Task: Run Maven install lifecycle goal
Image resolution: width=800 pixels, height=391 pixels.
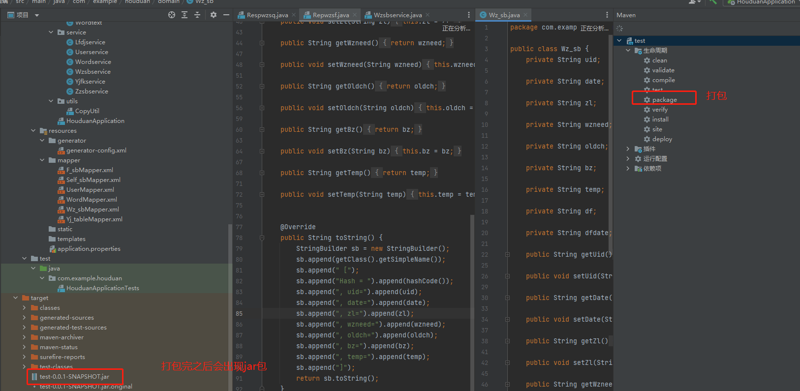Action: point(656,120)
